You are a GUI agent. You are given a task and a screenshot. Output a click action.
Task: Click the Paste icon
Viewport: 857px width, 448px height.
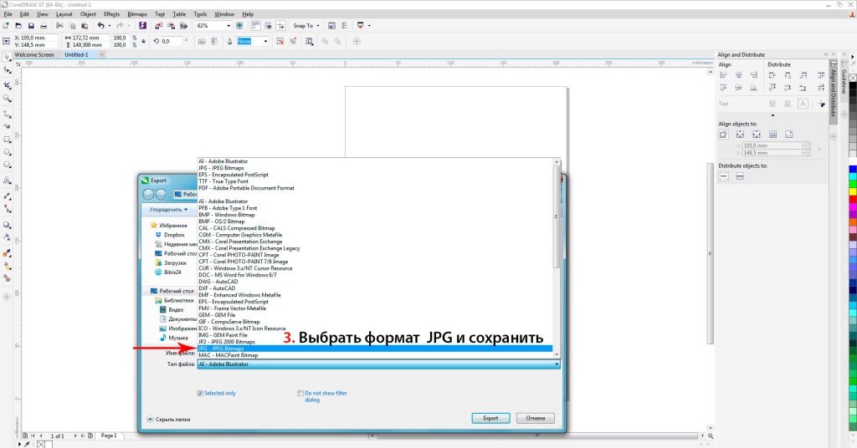coord(85,26)
